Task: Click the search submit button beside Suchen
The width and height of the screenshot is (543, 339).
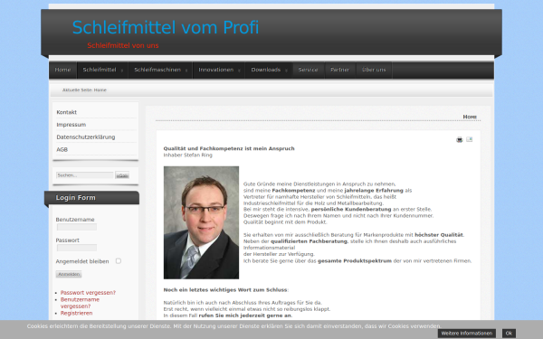Action: (122, 175)
